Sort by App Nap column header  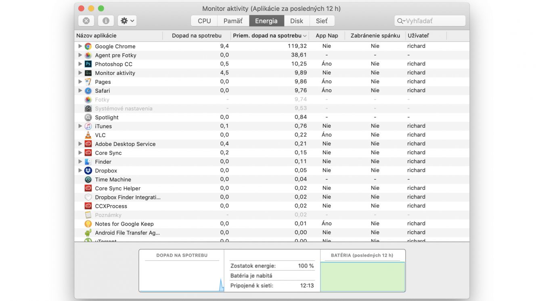[x=327, y=35]
